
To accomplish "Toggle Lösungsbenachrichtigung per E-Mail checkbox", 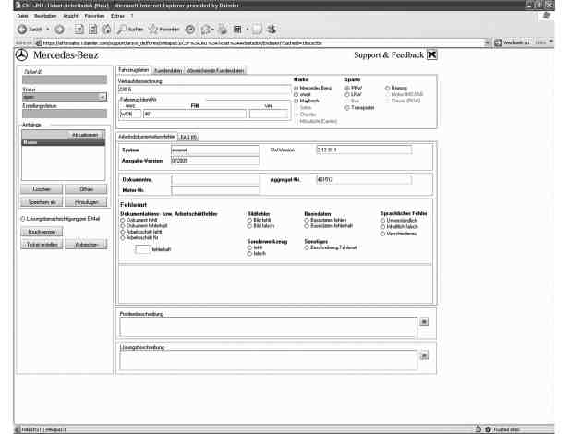I will pos(23,219).
